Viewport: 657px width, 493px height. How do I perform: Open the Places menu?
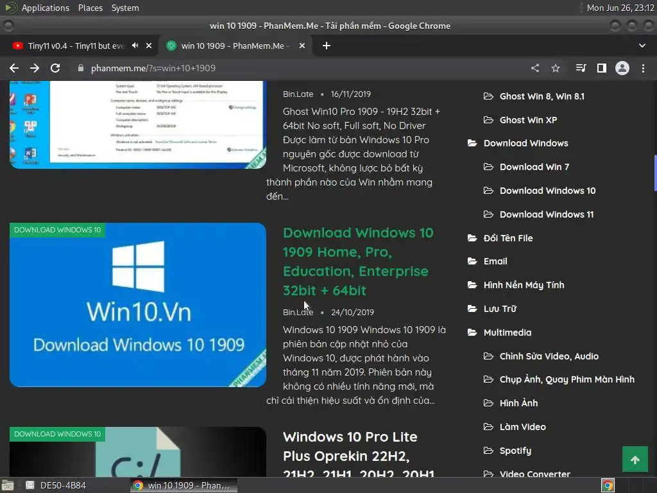[90, 8]
